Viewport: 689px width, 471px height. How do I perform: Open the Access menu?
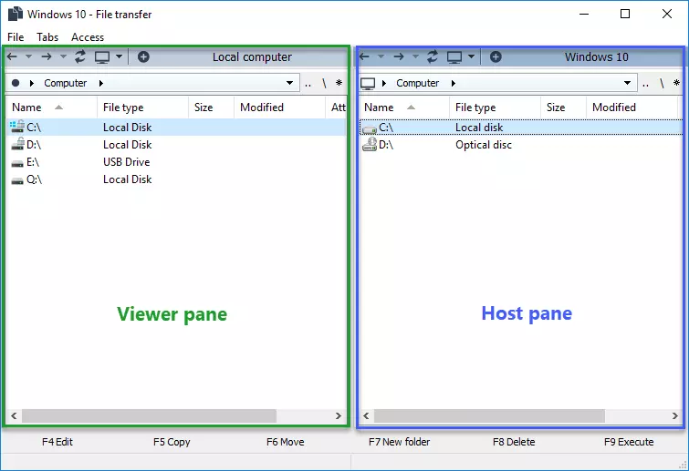pyautogui.click(x=88, y=37)
